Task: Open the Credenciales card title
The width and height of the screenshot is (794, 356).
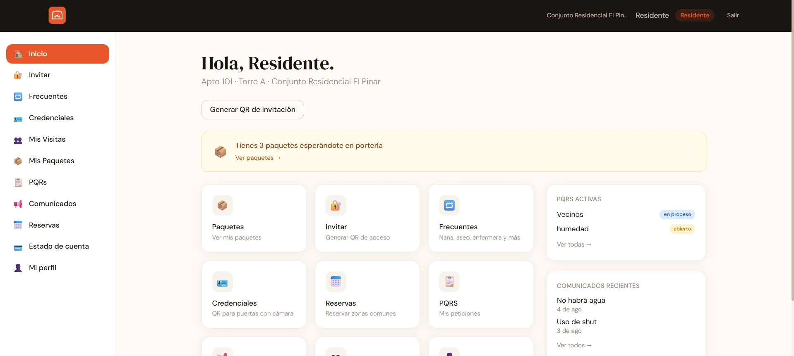Action: pyautogui.click(x=235, y=303)
